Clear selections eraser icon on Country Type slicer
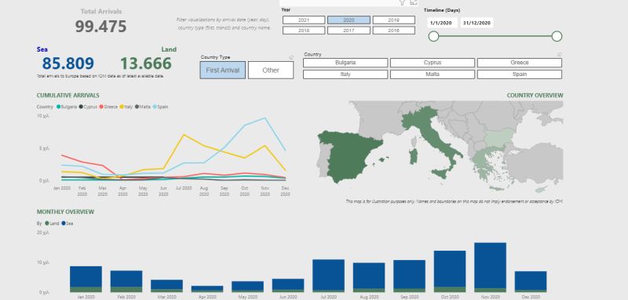 click(x=291, y=57)
